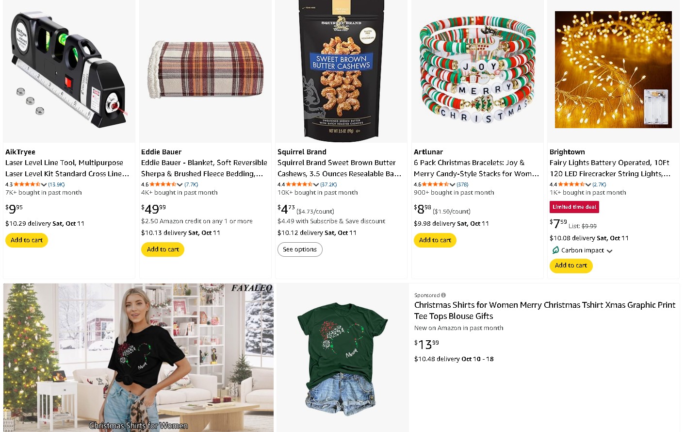Add the Eddie Bauer blanket to cart
Viewport: 685px width, 432px height.
click(163, 249)
